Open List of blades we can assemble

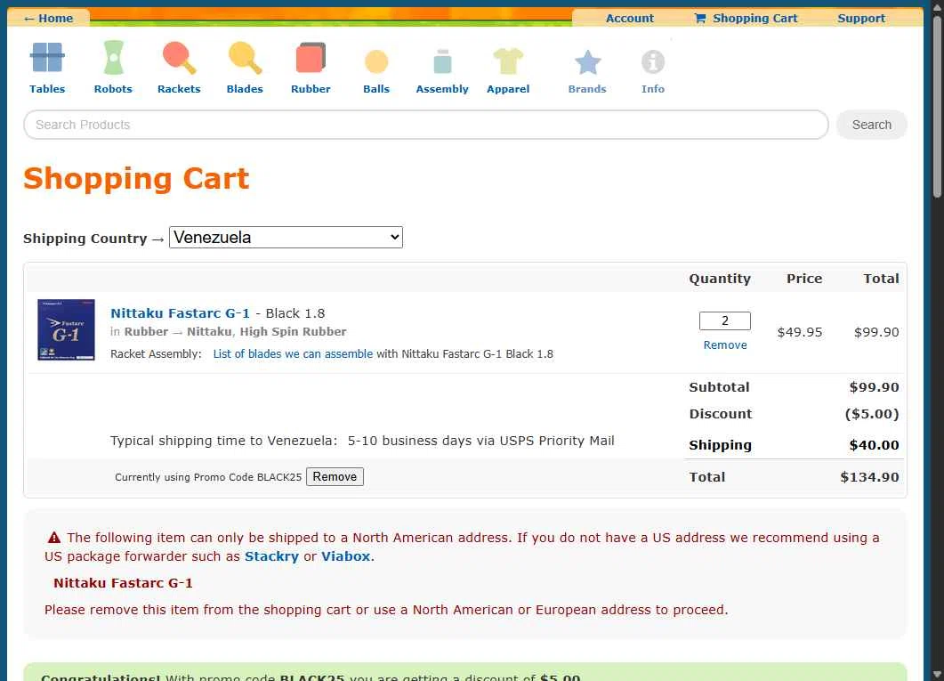tap(293, 354)
